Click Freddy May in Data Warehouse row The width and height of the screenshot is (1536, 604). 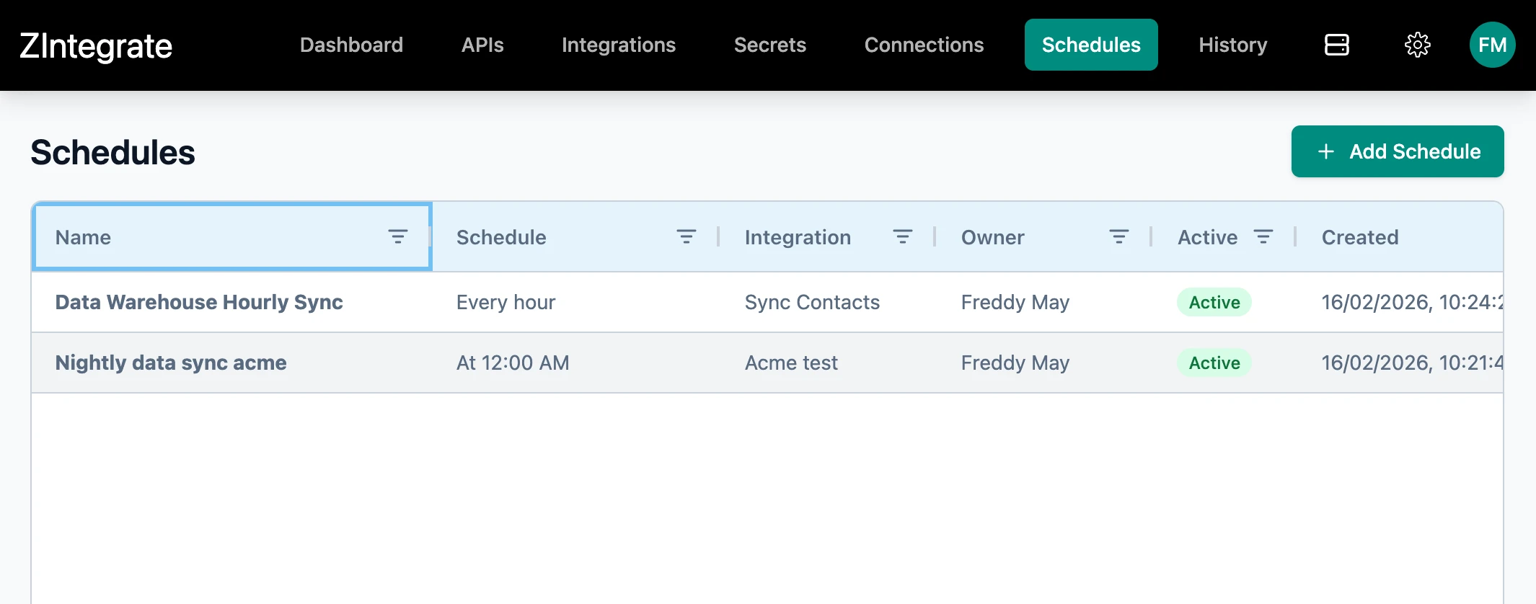pos(1015,302)
